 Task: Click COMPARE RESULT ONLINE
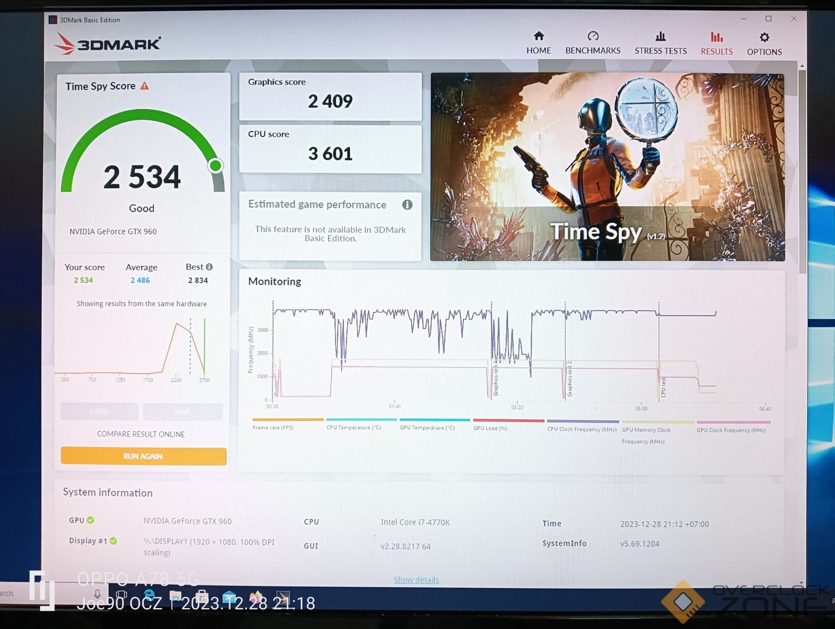141,434
